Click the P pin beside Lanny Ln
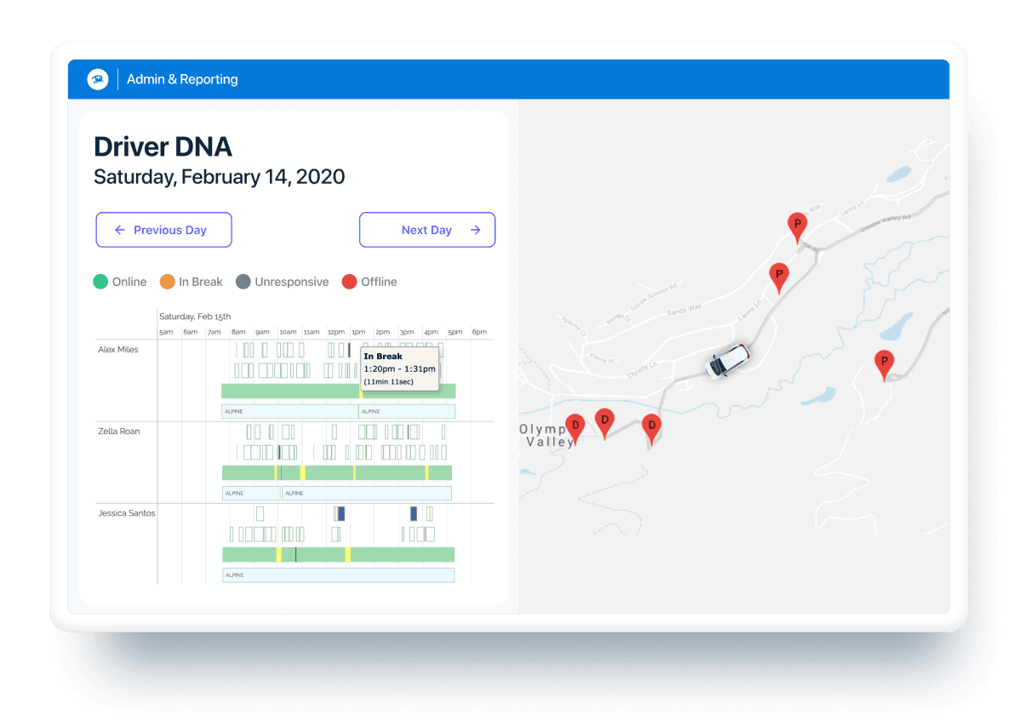The height and width of the screenshot is (726, 1018). tap(778, 277)
